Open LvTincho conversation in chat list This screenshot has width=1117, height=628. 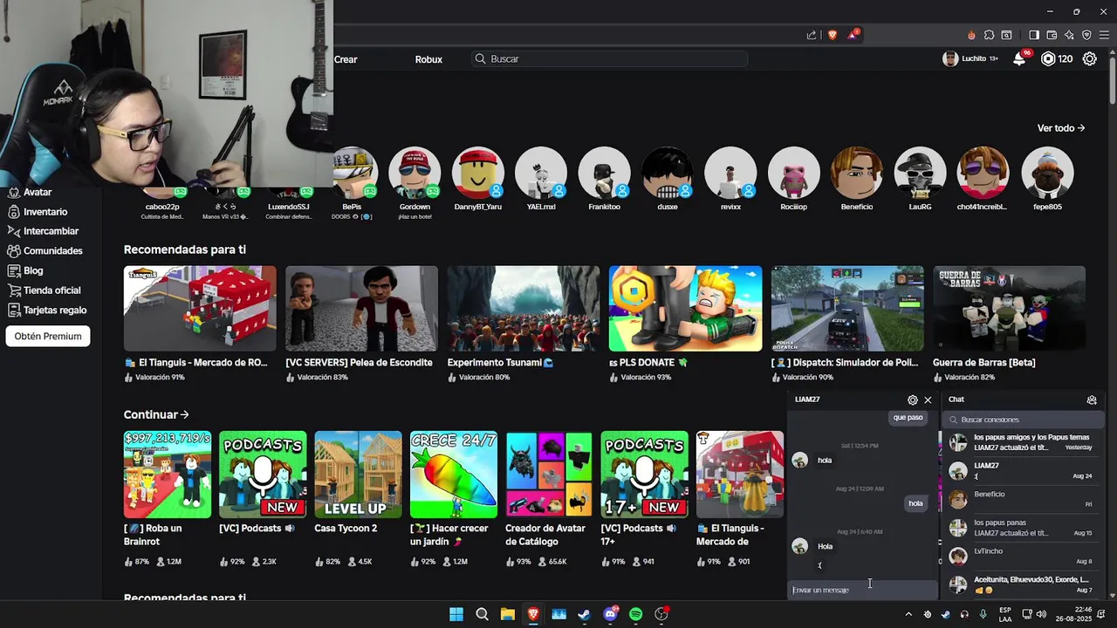point(1021,556)
